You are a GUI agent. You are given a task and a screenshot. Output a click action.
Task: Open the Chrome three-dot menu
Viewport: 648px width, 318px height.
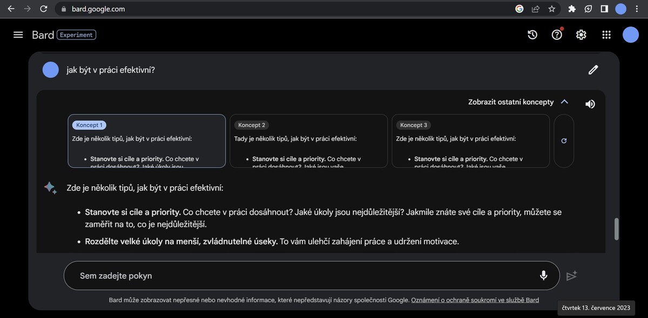point(638,9)
